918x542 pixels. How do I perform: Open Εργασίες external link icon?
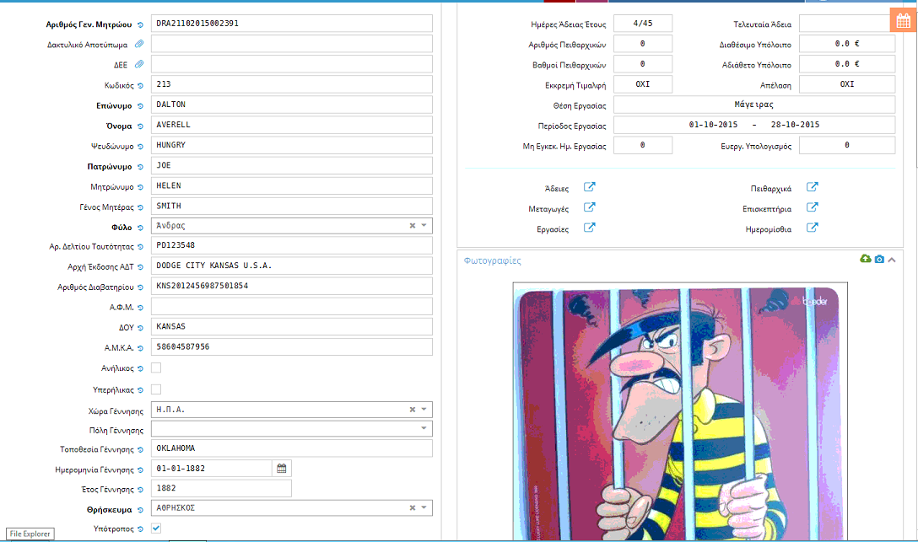(590, 228)
